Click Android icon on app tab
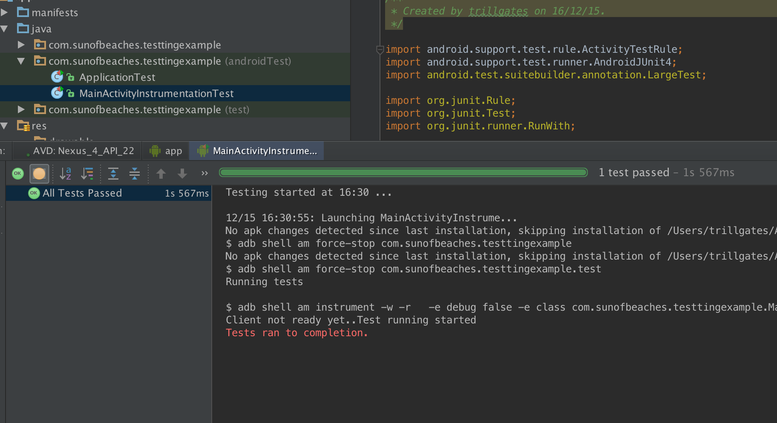 [x=155, y=151]
